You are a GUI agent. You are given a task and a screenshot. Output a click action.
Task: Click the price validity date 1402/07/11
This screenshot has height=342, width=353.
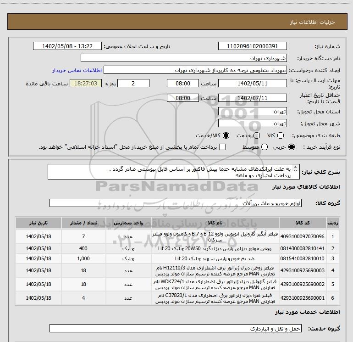click(252, 98)
